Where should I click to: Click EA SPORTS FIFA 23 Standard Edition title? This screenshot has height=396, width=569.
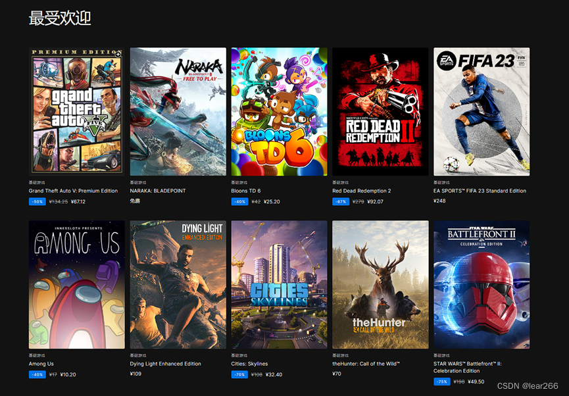pos(480,191)
